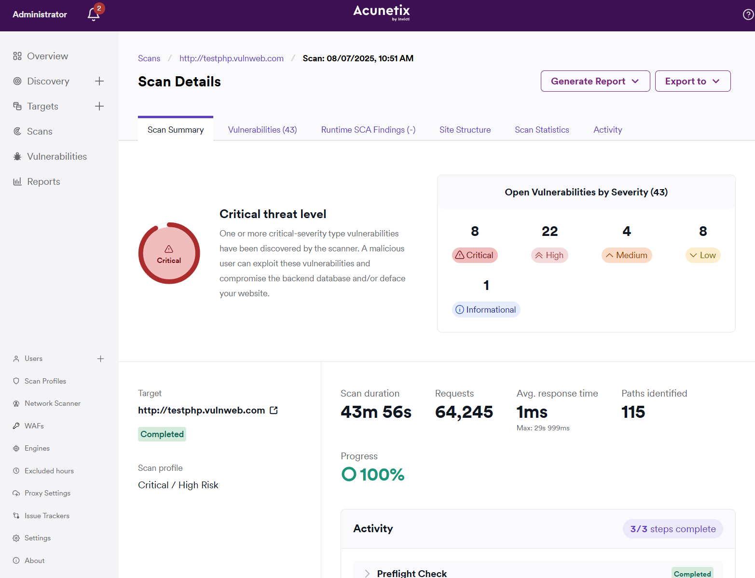Open the target http://testphp.vulnweb.com link
Image resolution: width=755 pixels, height=578 pixels.
tap(202, 410)
